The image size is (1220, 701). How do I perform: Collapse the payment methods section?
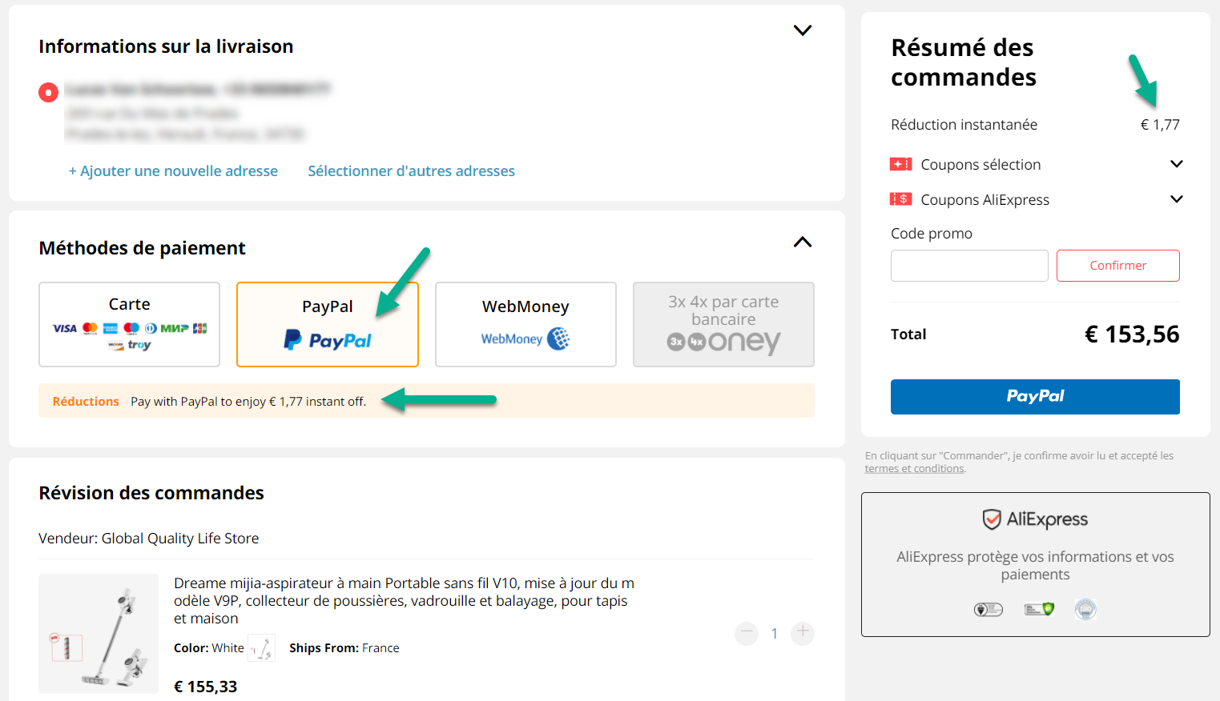pyautogui.click(x=802, y=242)
